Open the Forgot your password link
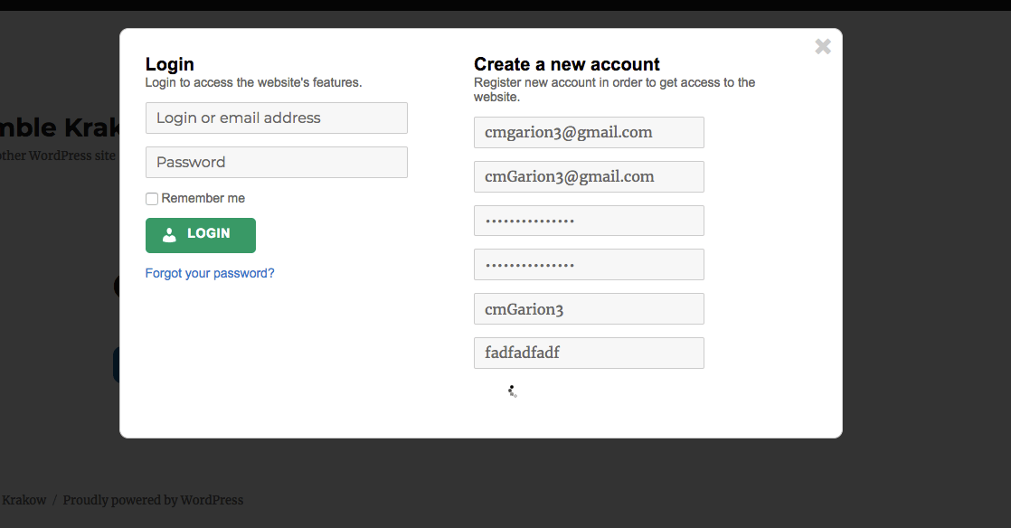 (210, 273)
